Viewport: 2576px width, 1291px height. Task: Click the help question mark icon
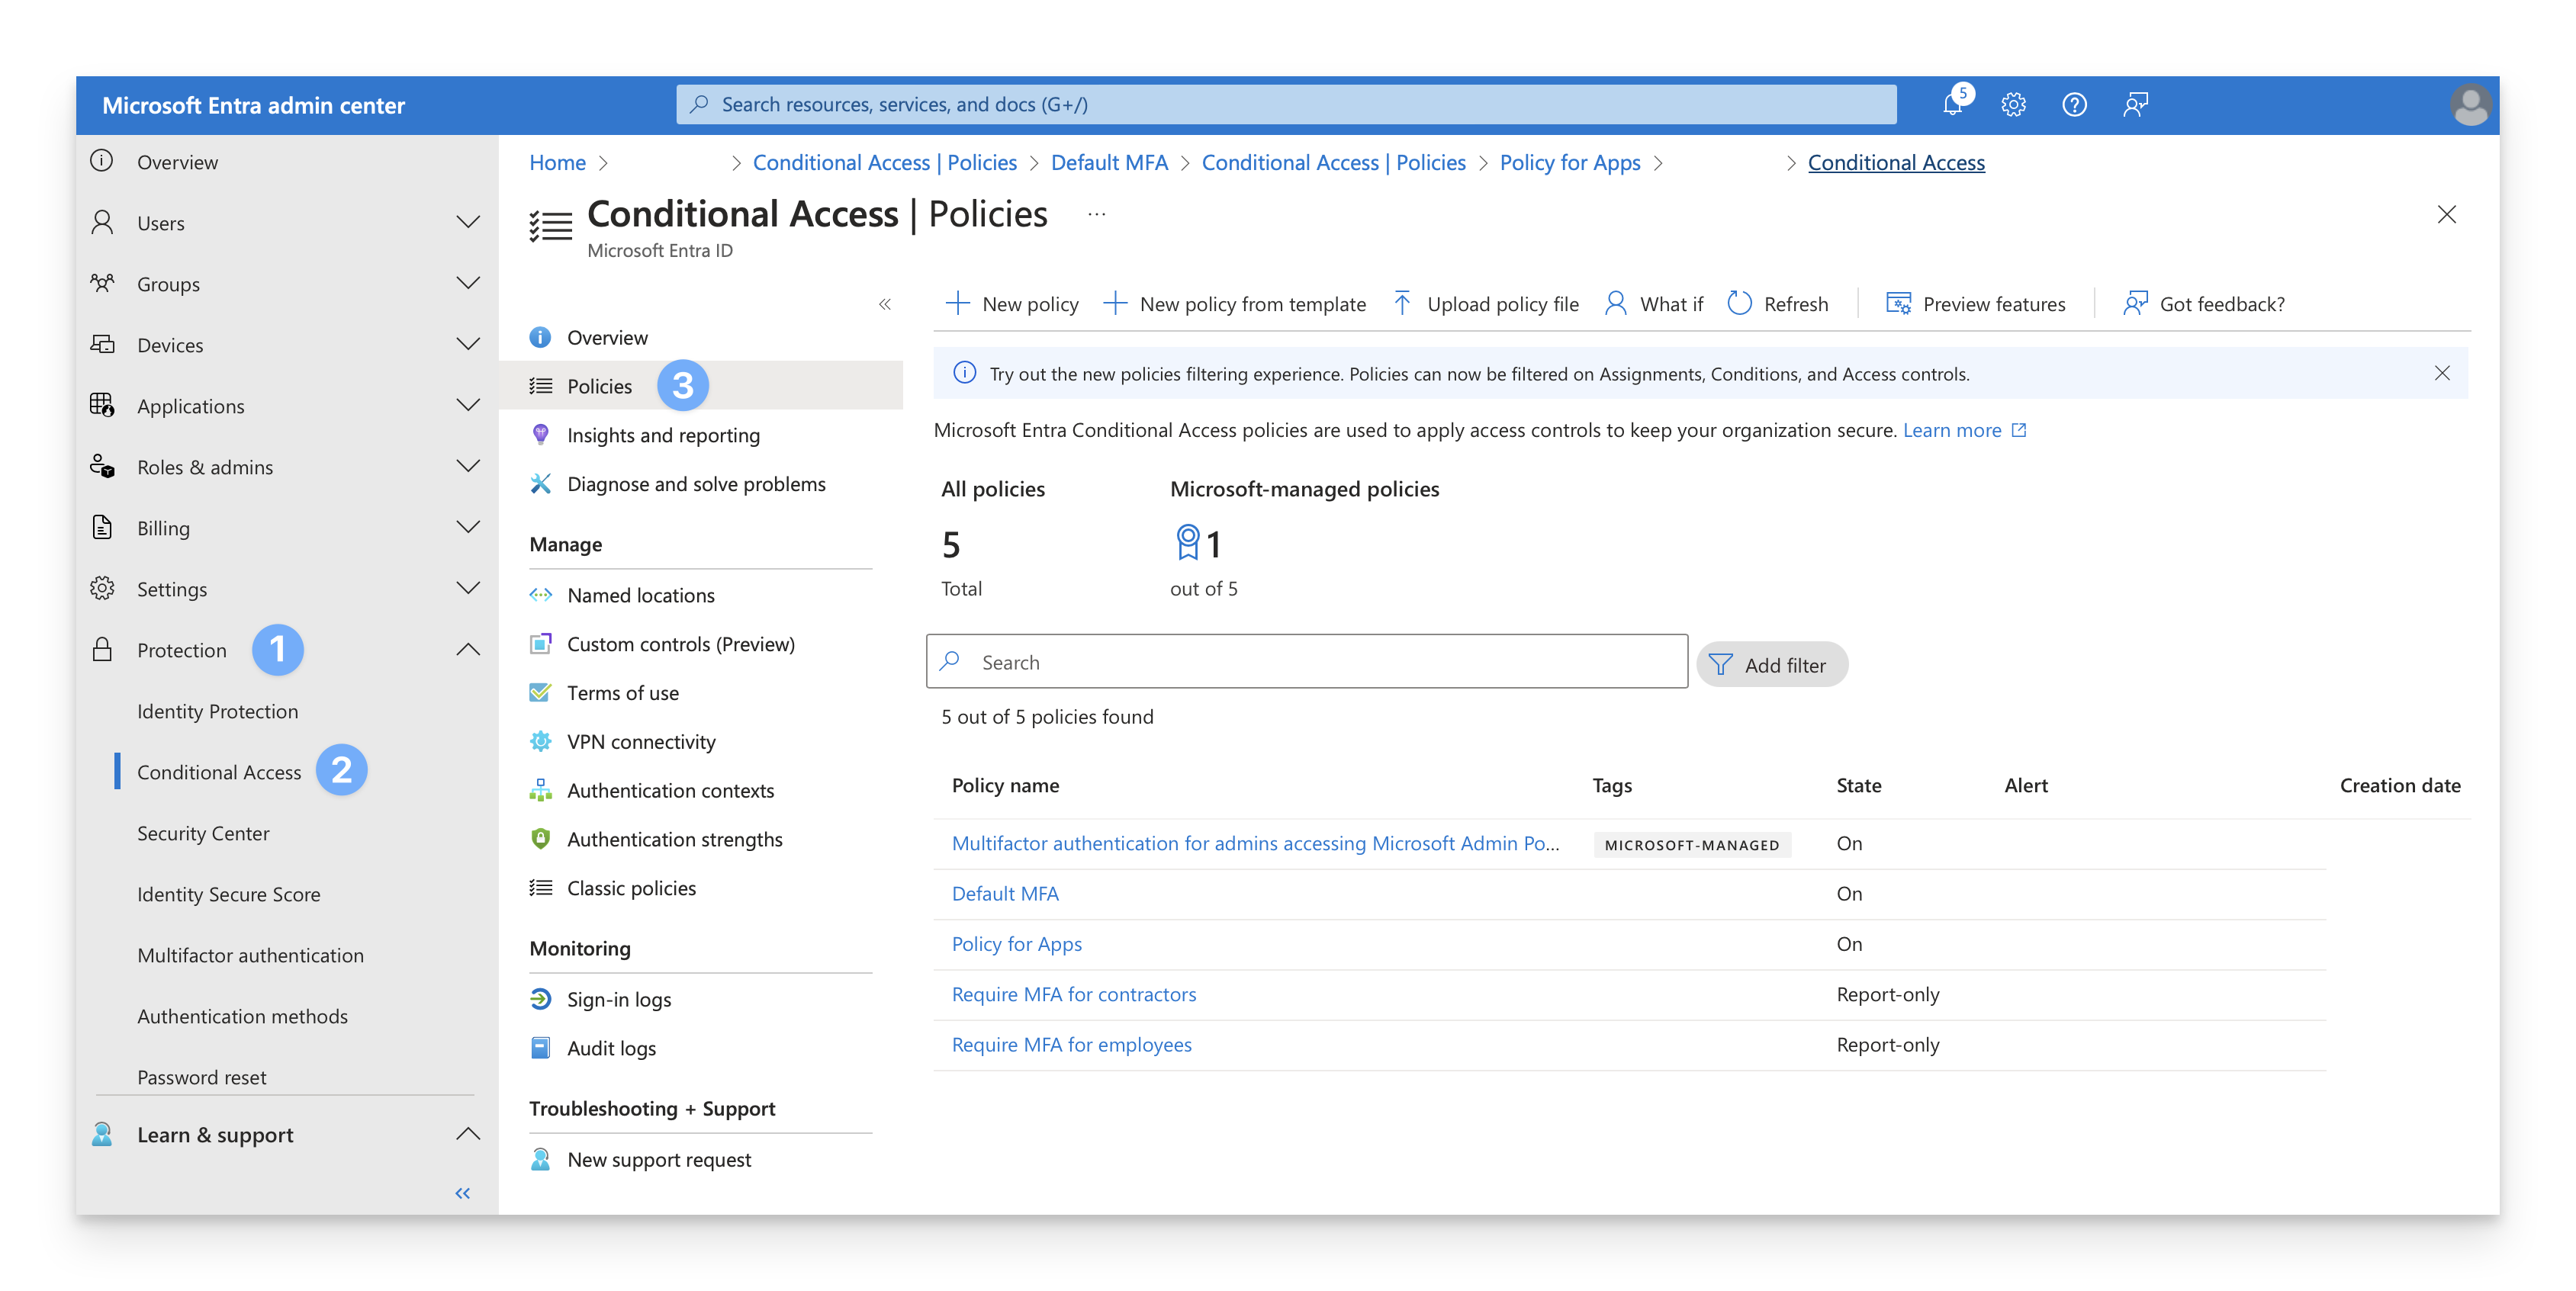(x=2074, y=104)
